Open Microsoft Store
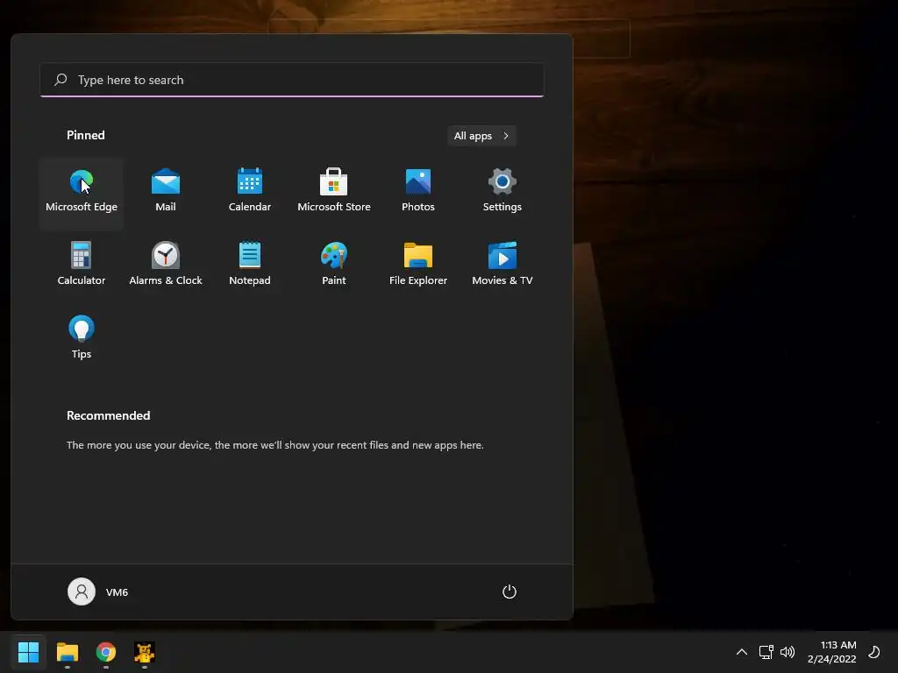The width and height of the screenshot is (898, 673). (x=334, y=194)
